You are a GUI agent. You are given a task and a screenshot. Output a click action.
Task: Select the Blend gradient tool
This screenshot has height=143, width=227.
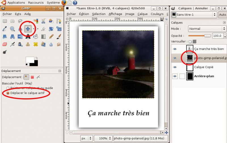(43, 37)
